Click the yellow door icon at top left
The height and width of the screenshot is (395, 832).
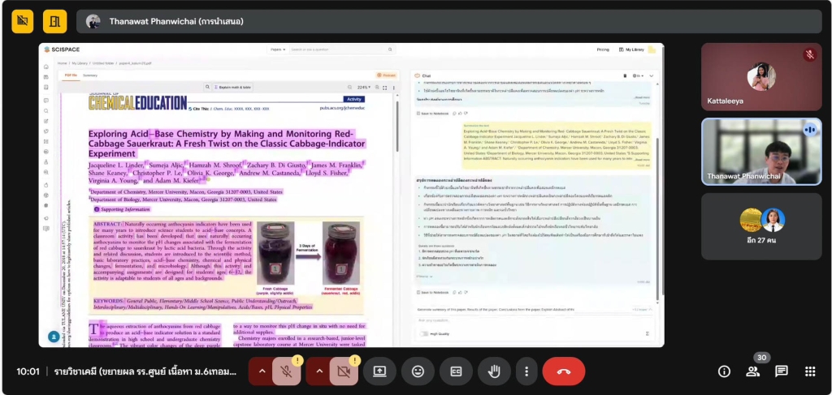coord(54,21)
